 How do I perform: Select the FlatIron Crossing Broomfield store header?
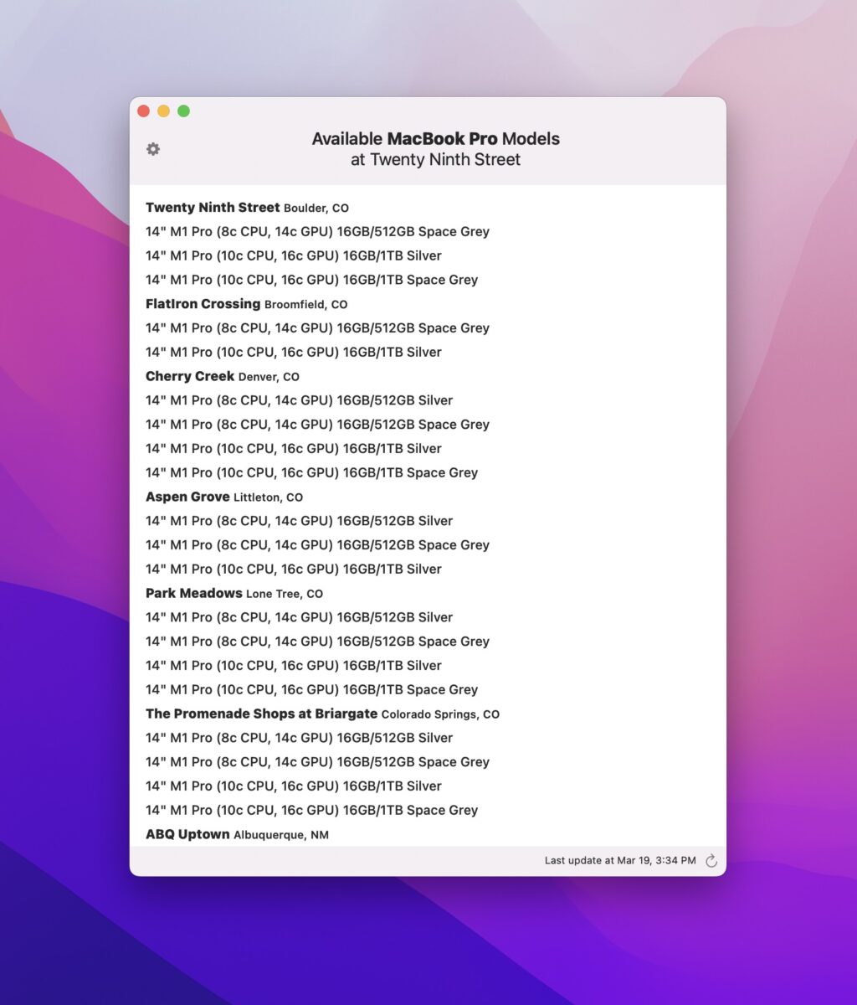[246, 304]
